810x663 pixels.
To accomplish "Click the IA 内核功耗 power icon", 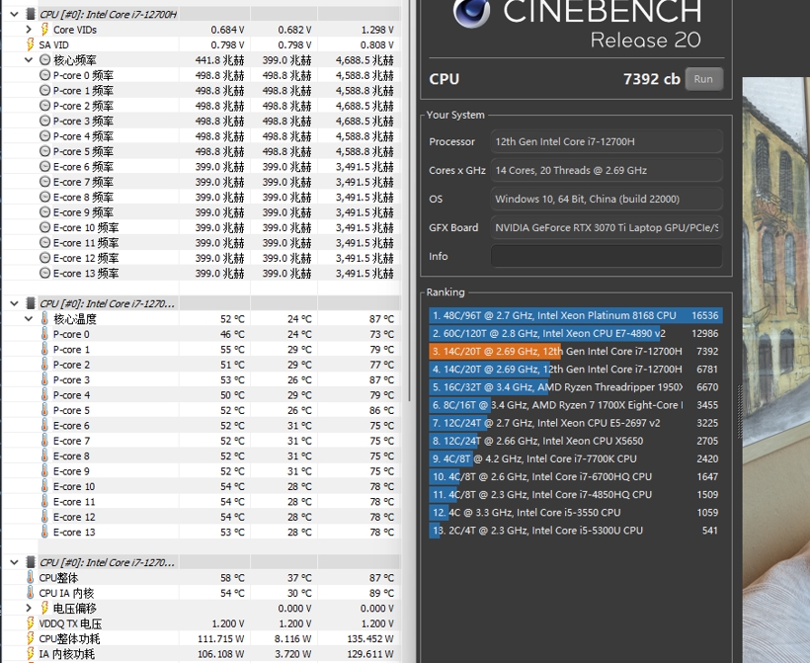I will [x=31, y=654].
